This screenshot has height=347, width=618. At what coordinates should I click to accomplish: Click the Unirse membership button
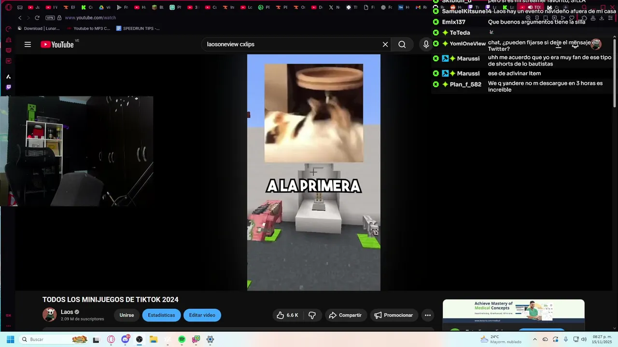126,315
